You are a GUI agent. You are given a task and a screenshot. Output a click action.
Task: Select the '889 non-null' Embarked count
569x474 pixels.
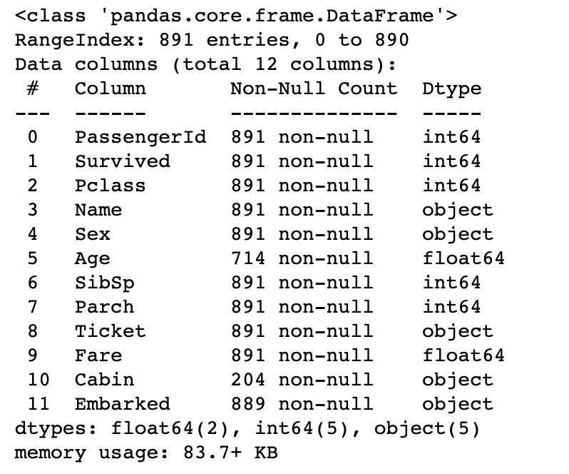pyautogui.click(x=302, y=404)
